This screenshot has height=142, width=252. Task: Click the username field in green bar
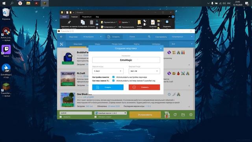coord(76,113)
